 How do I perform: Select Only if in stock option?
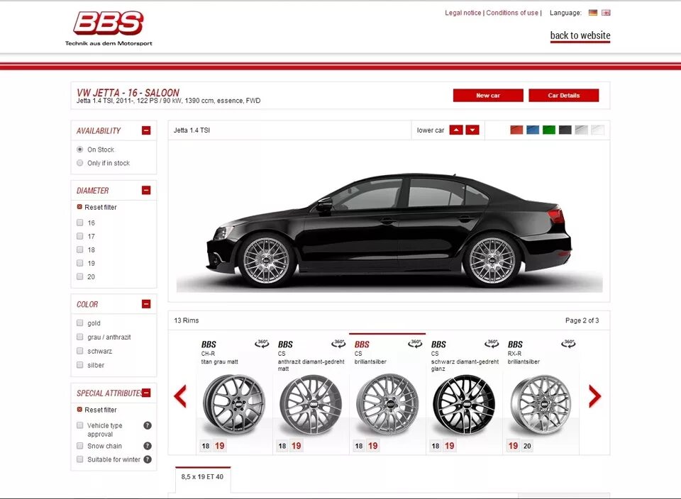(x=80, y=163)
